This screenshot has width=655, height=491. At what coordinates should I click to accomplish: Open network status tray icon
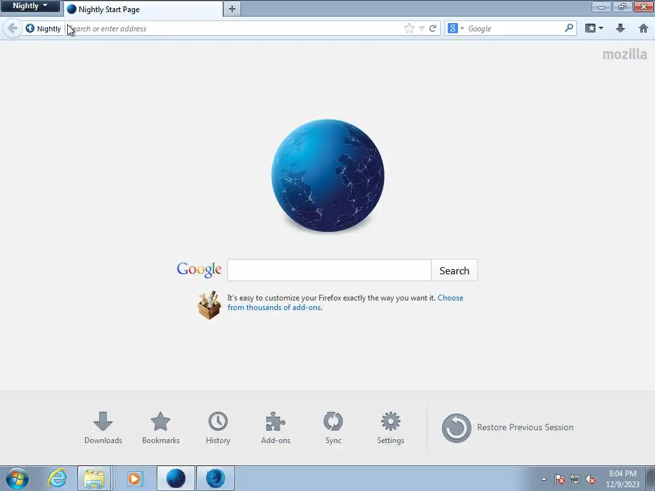(575, 479)
